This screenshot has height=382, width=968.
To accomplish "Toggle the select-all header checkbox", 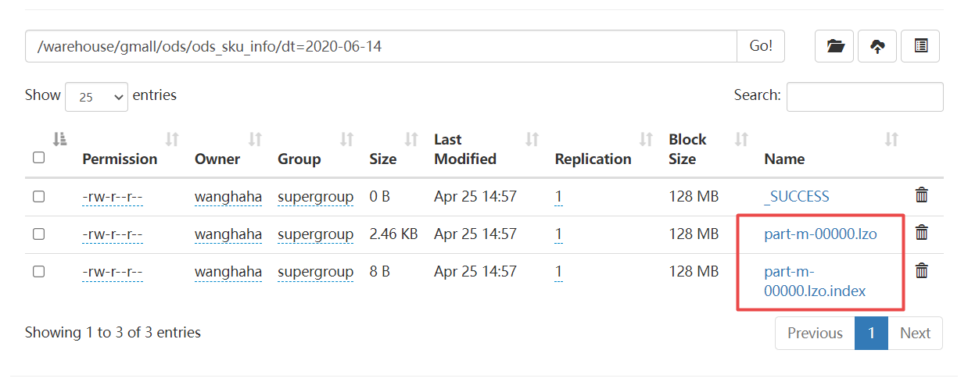I will coord(38,158).
